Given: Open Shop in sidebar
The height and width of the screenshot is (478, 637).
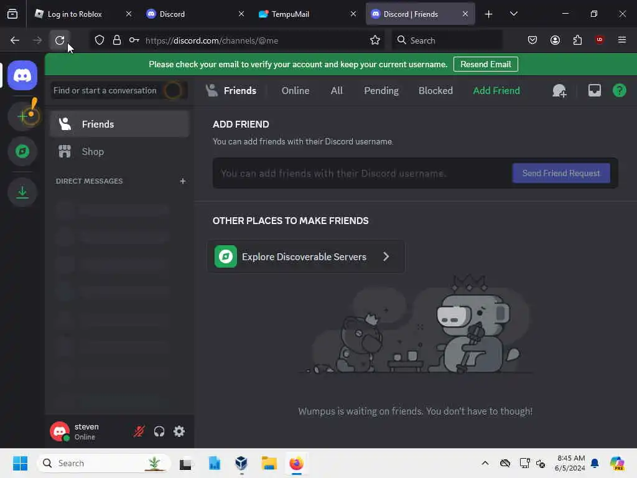Looking at the screenshot, I should click(119, 152).
